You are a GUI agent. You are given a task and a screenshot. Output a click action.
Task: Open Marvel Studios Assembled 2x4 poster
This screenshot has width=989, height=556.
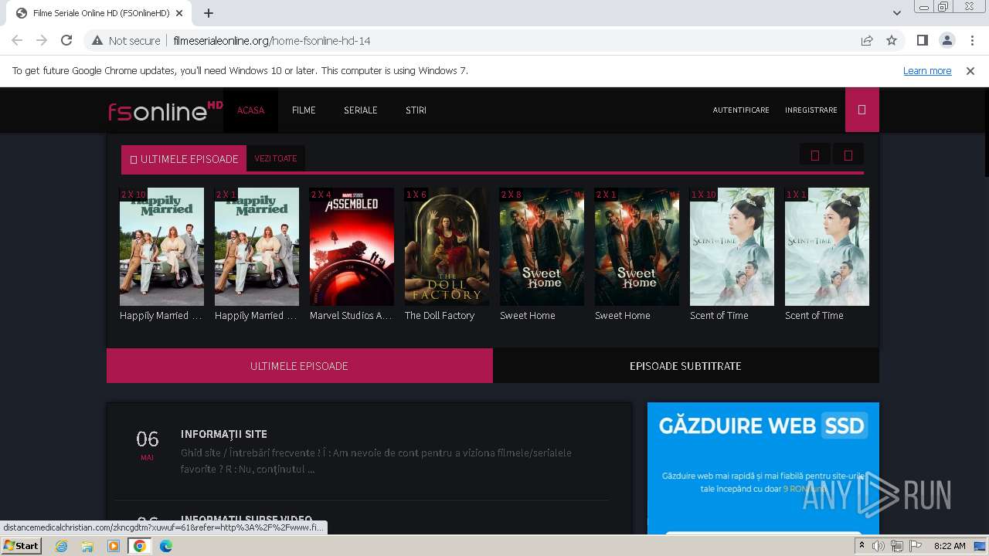coord(352,246)
